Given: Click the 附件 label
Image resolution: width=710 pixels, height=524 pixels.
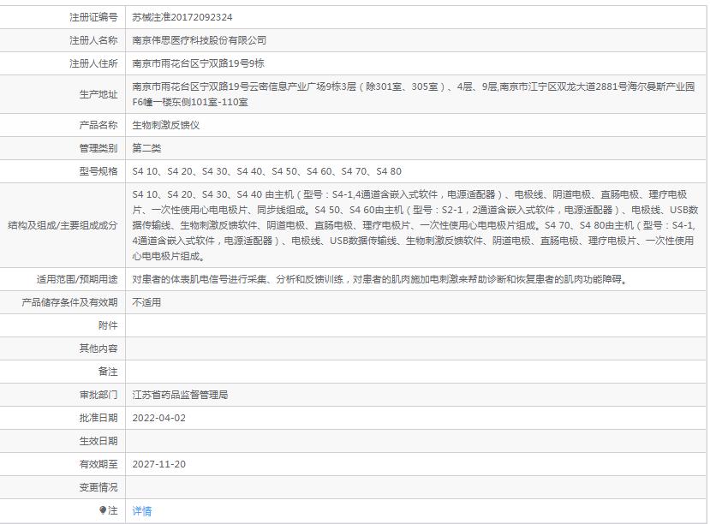Looking at the screenshot, I should (x=108, y=325).
